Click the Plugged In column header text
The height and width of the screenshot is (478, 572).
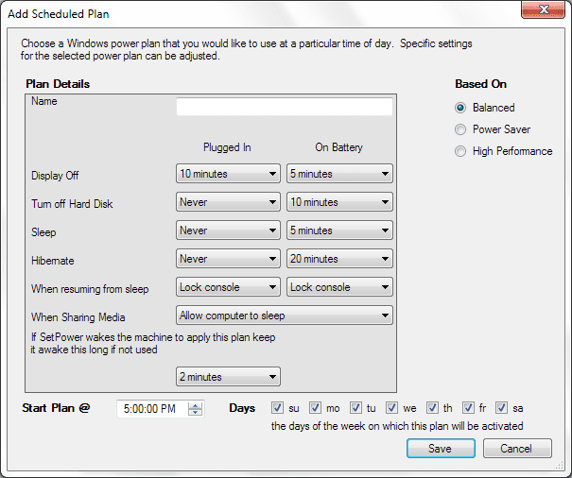[x=227, y=147]
